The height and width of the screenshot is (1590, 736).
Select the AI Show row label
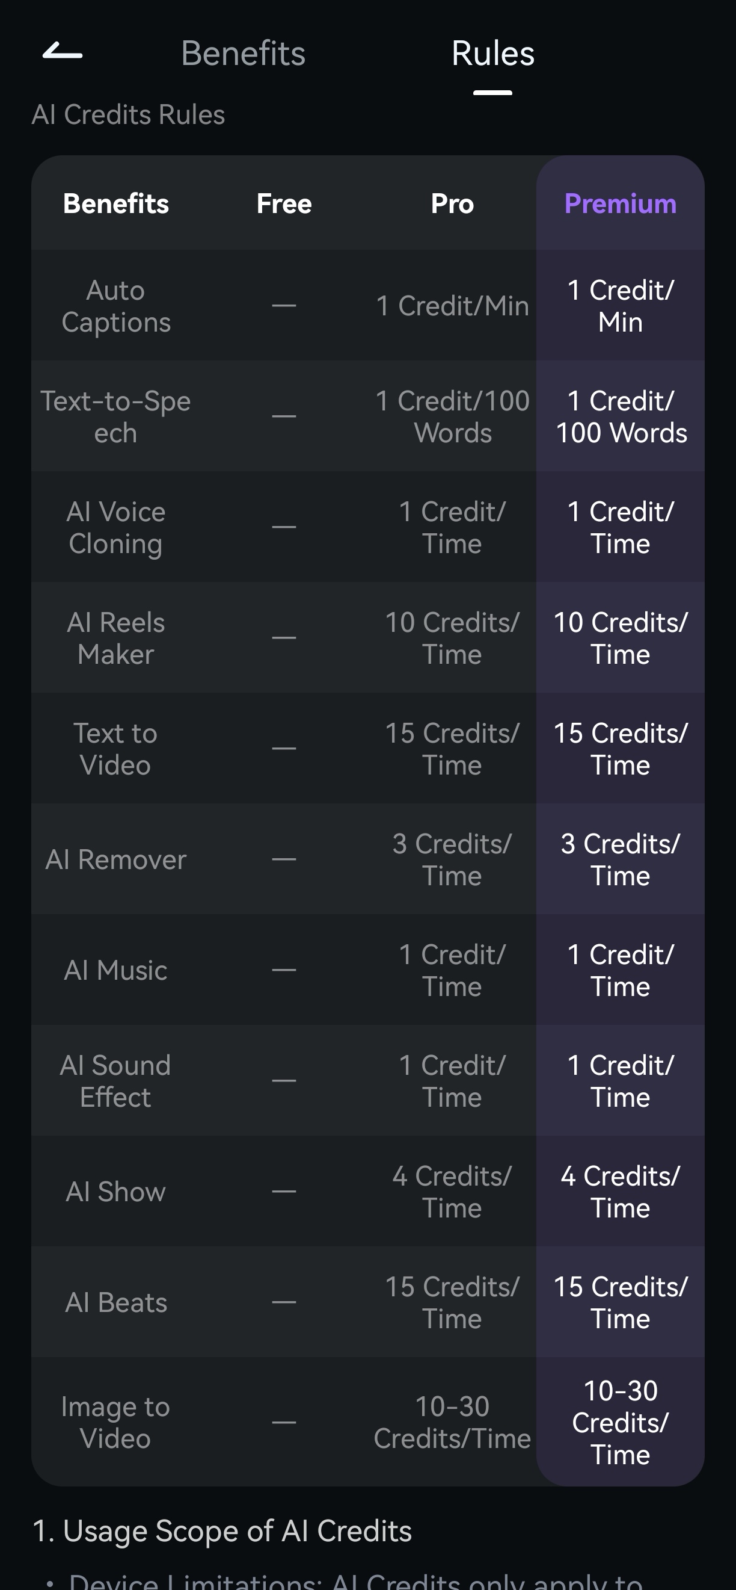coord(116,1192)
